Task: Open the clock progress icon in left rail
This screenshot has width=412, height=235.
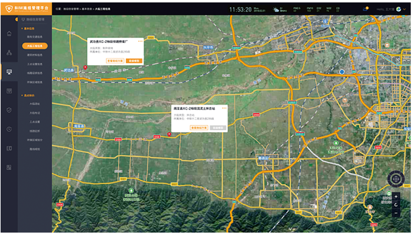Action: coord(9,129)
